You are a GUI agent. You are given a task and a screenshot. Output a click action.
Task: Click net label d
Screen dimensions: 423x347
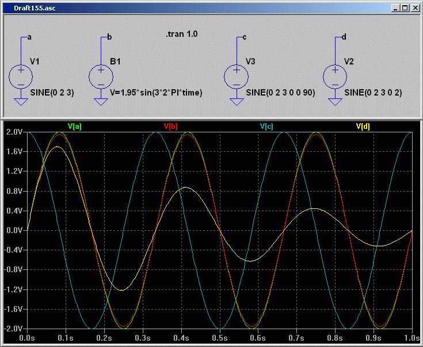tap(344, 37)
